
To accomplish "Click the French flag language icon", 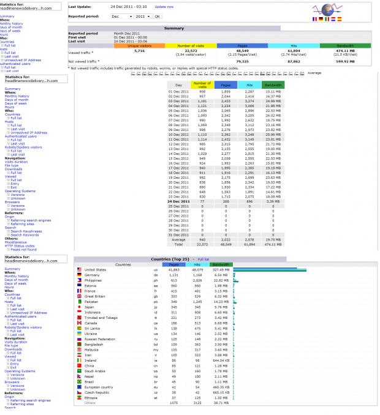I will click(x=314, y=19).
